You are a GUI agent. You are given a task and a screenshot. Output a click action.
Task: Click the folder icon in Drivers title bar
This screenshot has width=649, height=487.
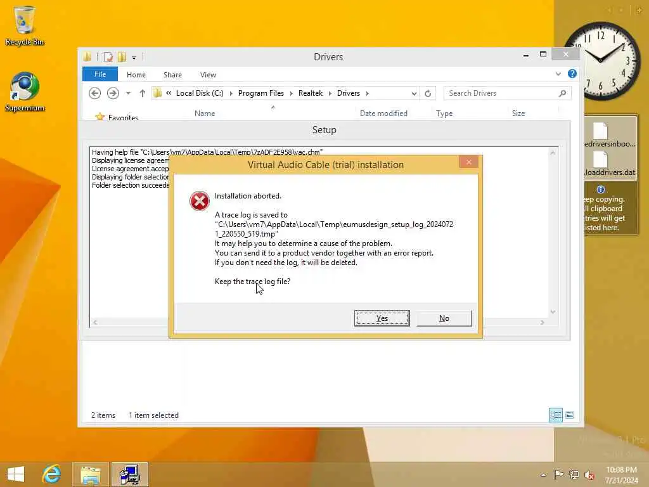87,57
